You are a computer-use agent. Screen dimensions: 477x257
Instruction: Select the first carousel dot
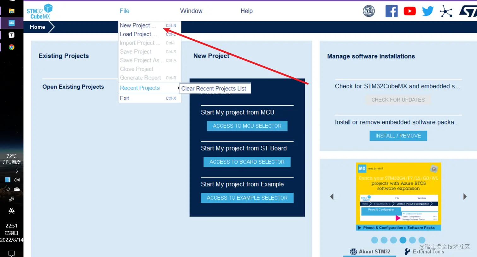(x=374, y=240)
